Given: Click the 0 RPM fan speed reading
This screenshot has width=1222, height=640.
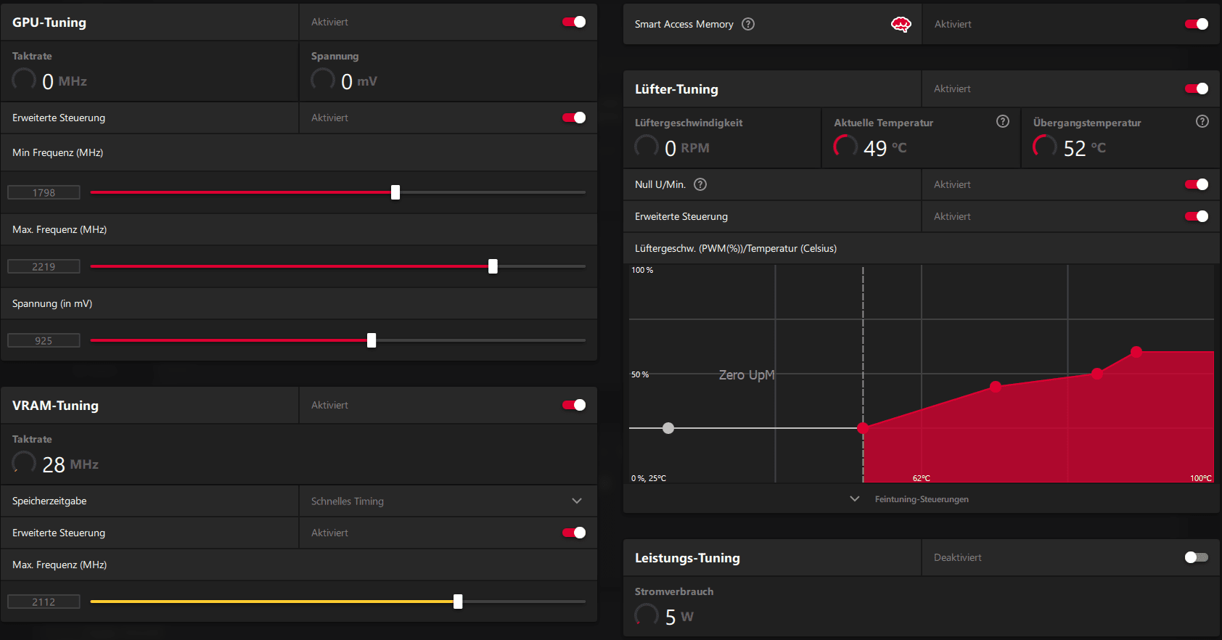Looking at the screenshot, I should [x=687, y=148].
